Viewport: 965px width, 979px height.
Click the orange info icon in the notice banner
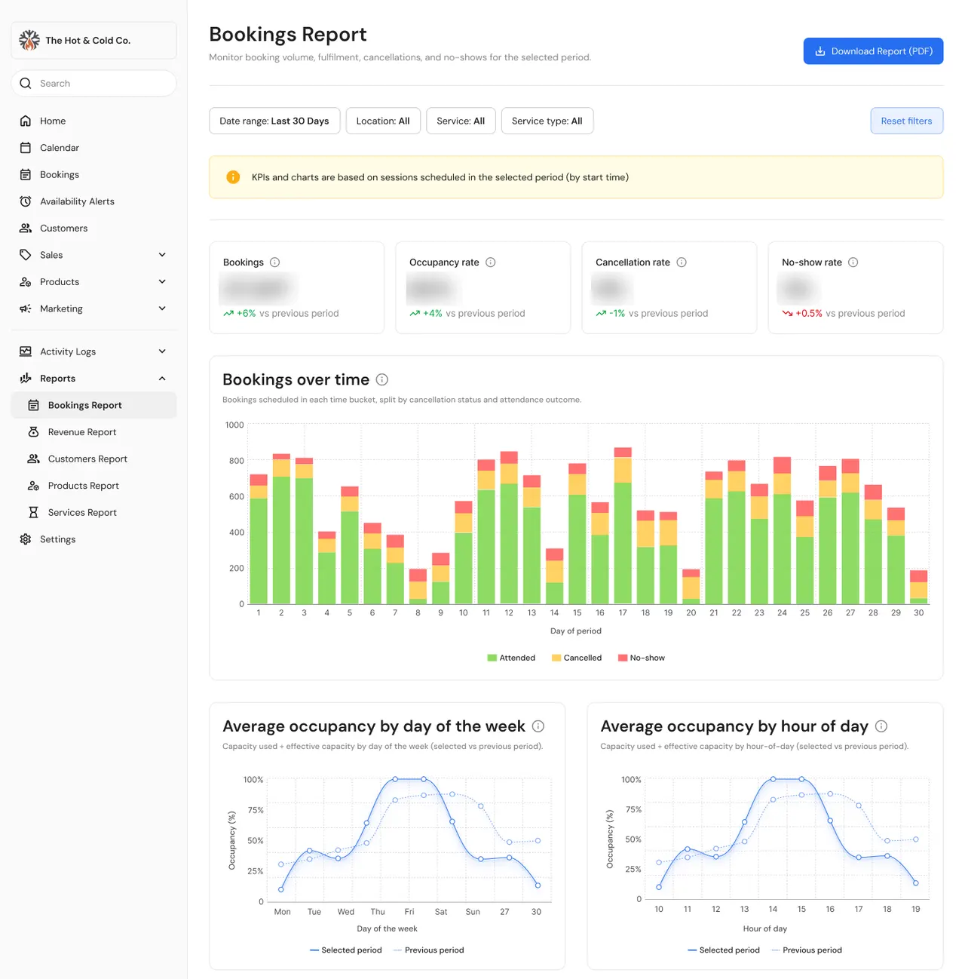coord(233,177)
